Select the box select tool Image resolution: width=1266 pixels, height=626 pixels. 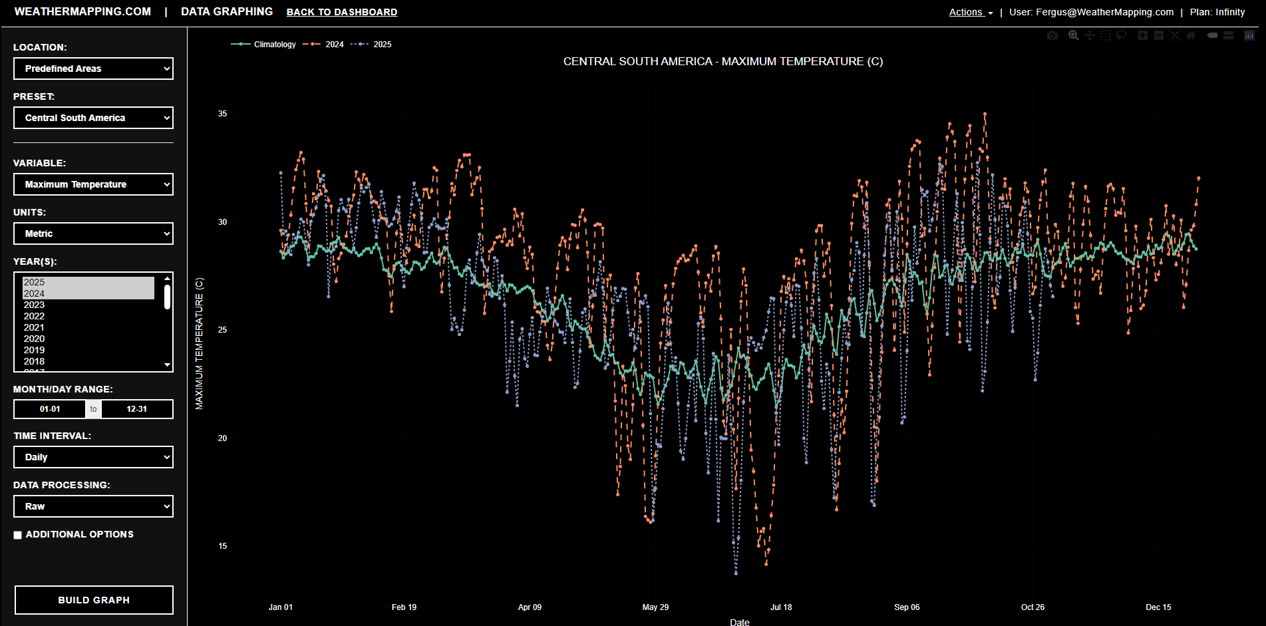pyautogui.click(x=1106, y=36)
